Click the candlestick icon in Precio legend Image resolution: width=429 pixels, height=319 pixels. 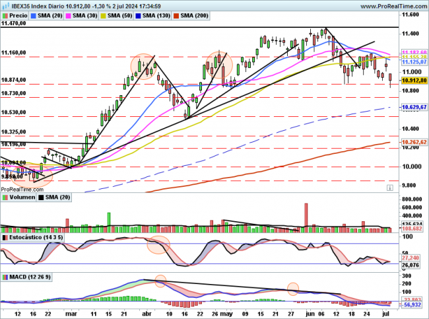[x=5, y=16]
